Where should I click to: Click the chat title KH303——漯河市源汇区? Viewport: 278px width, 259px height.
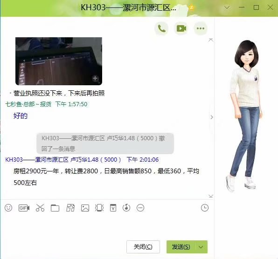pos(128,7)
